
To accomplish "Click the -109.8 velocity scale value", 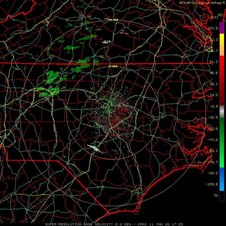I will (212, 184).
